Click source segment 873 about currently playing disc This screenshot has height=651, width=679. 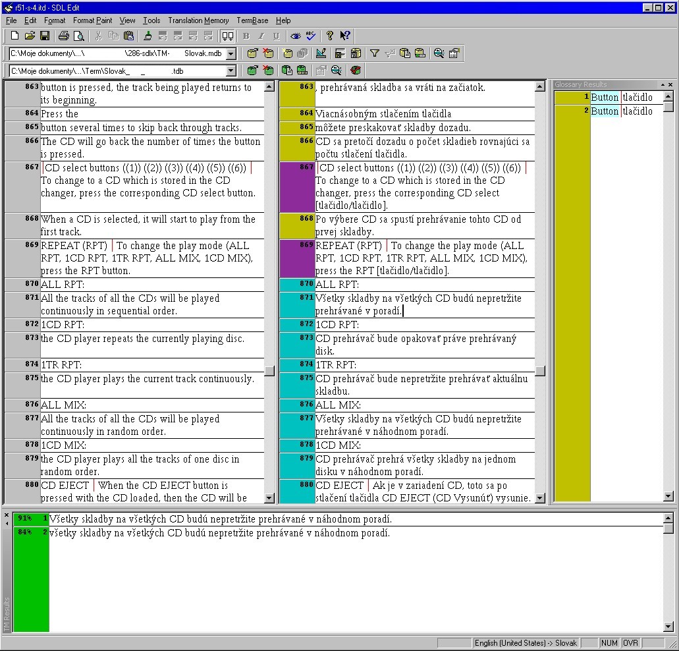pyautogui.click(x=152, y=345)
